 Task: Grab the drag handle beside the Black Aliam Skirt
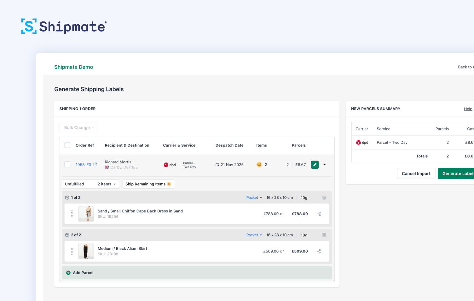72,251
